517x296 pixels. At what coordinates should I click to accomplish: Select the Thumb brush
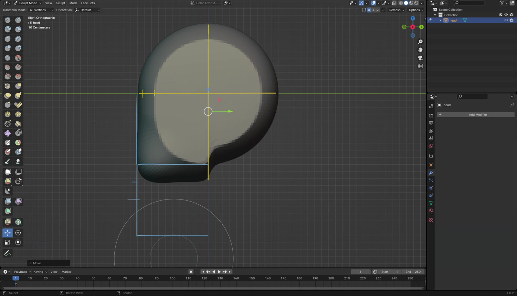(7, 105)
